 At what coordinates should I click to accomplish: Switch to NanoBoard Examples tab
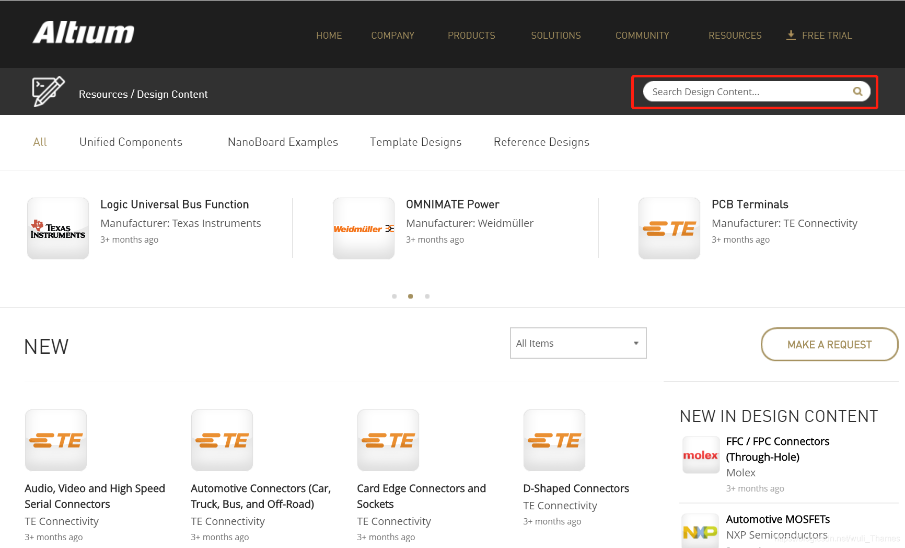283,142
